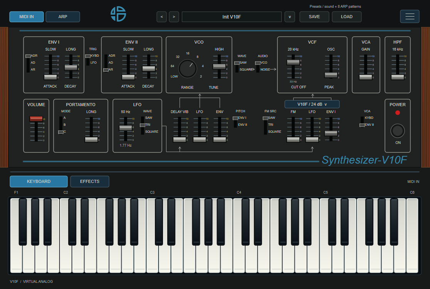Click the circular brand logo icon
This screenshot has height=289, width=430.
(118, 14)
